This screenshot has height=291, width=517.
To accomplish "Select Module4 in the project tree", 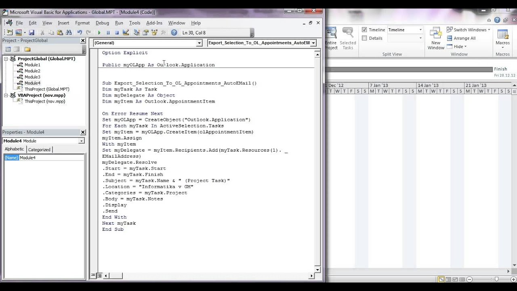I will pyautogui.click(x=32, y=83).
